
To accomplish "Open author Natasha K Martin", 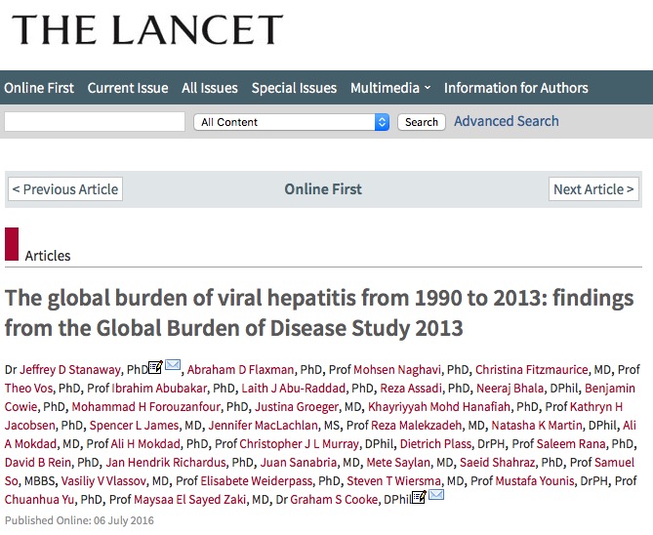I will 537,426.
